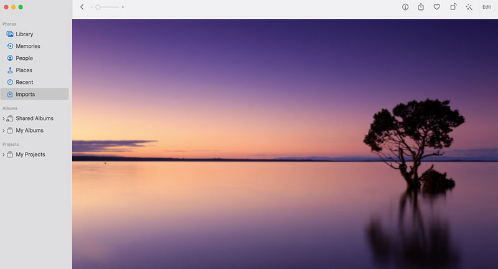Open Library in the sidebar

(24, 34)
